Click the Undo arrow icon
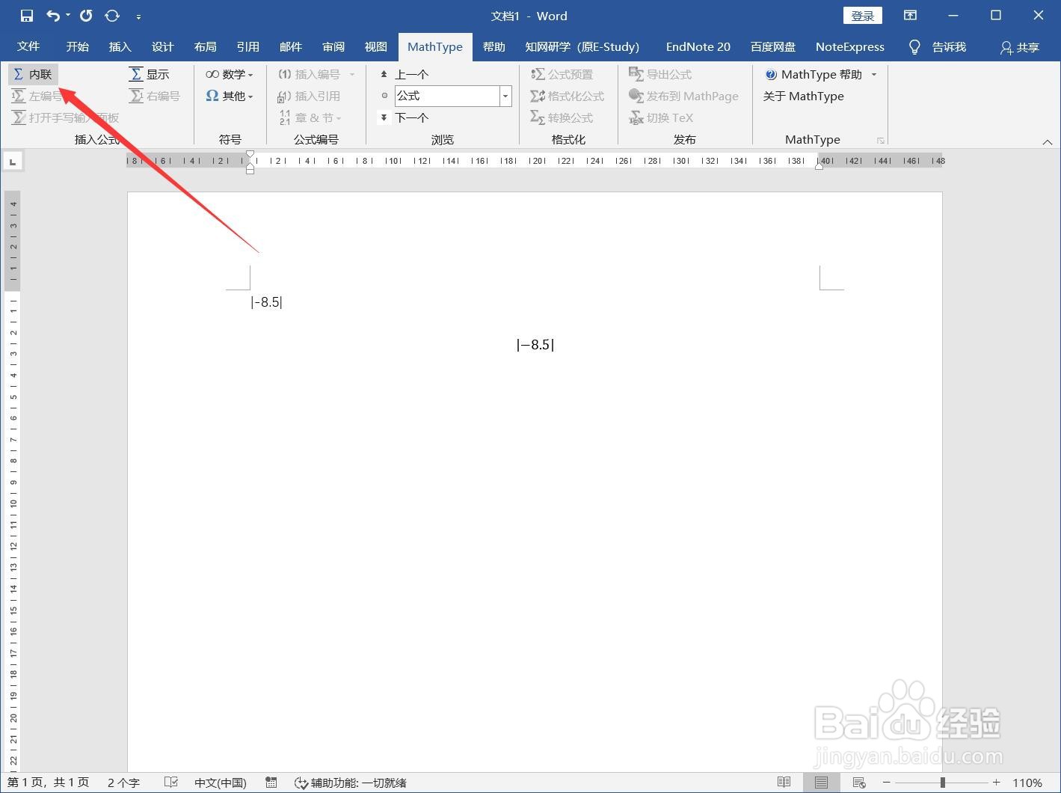 tap(53, 16)
